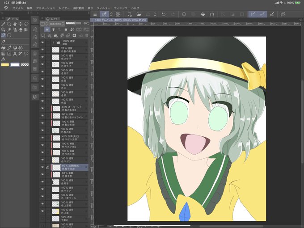Open the アニメーション menu

pos(46,8)
